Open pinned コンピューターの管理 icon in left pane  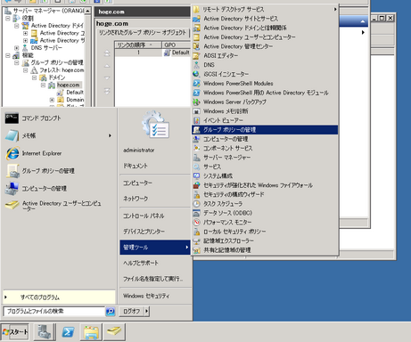click(12, 189)
